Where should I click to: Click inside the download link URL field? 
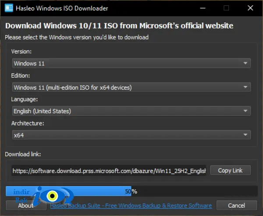click(109, 171)
